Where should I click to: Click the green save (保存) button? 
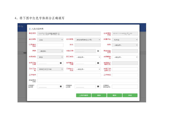coord(99,95)
